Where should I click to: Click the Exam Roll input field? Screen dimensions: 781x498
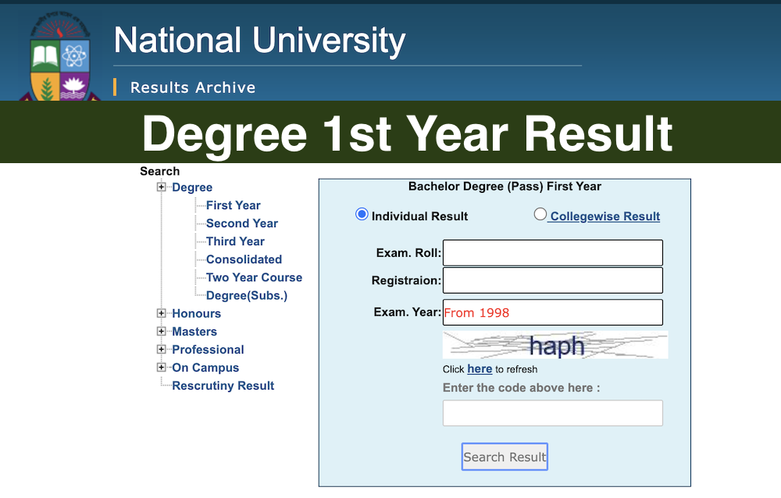pyautogui.click(x=552, y=252)
